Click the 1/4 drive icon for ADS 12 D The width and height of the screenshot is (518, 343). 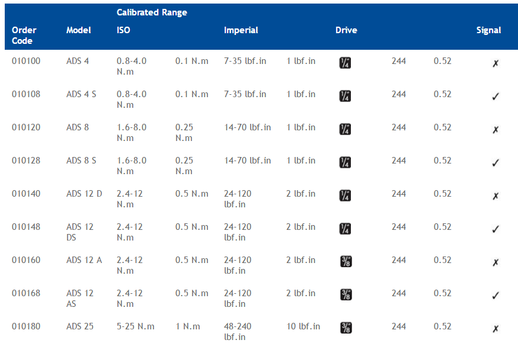pyautogui.click(x=345, y=195)
